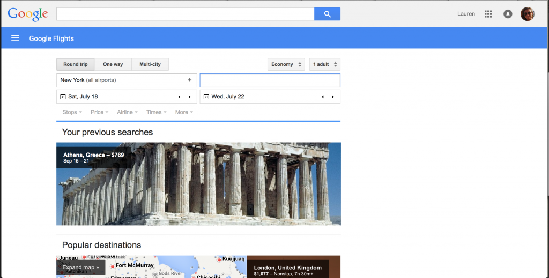Select the Round trip tab
Screen dimensions: 549x278
point(75,64)
